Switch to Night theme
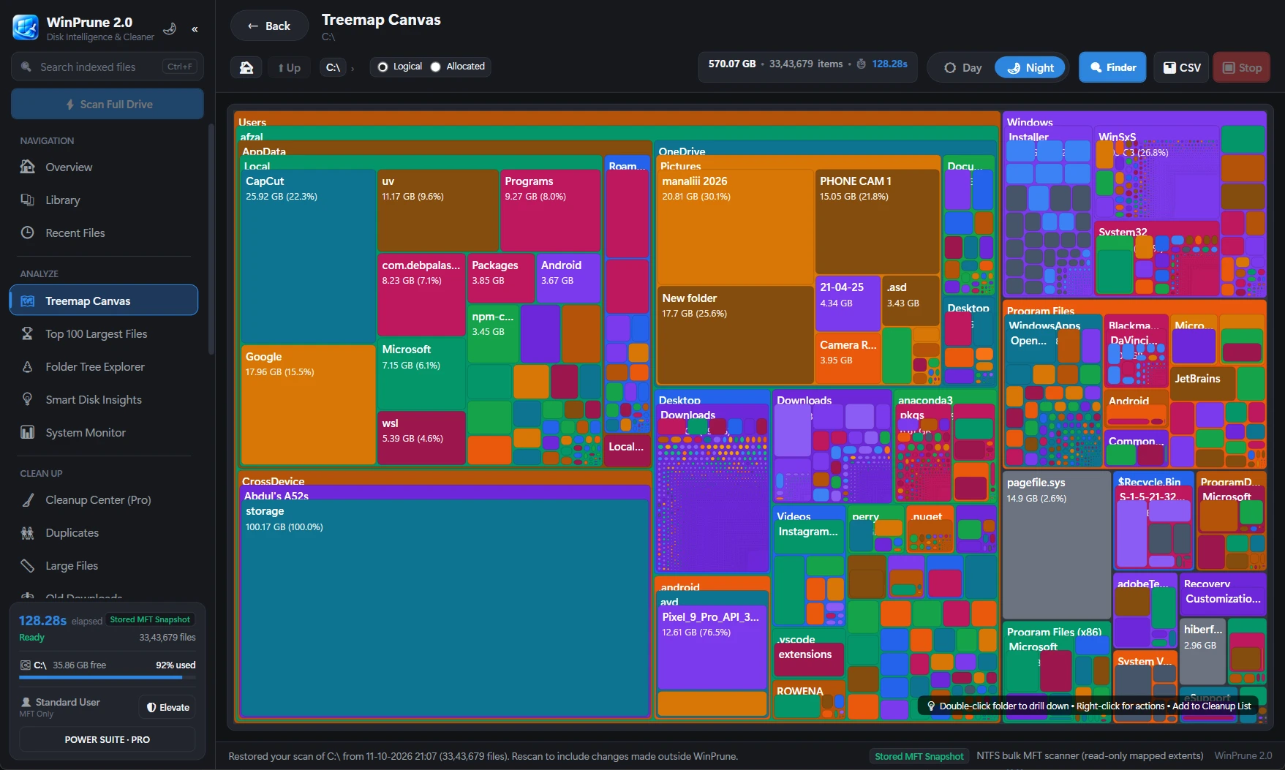 click(x=1030, y=67)
